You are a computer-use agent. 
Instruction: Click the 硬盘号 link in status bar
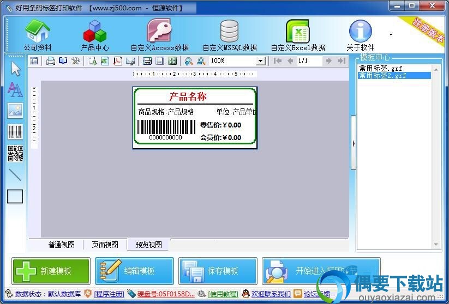tap(166, 294)
